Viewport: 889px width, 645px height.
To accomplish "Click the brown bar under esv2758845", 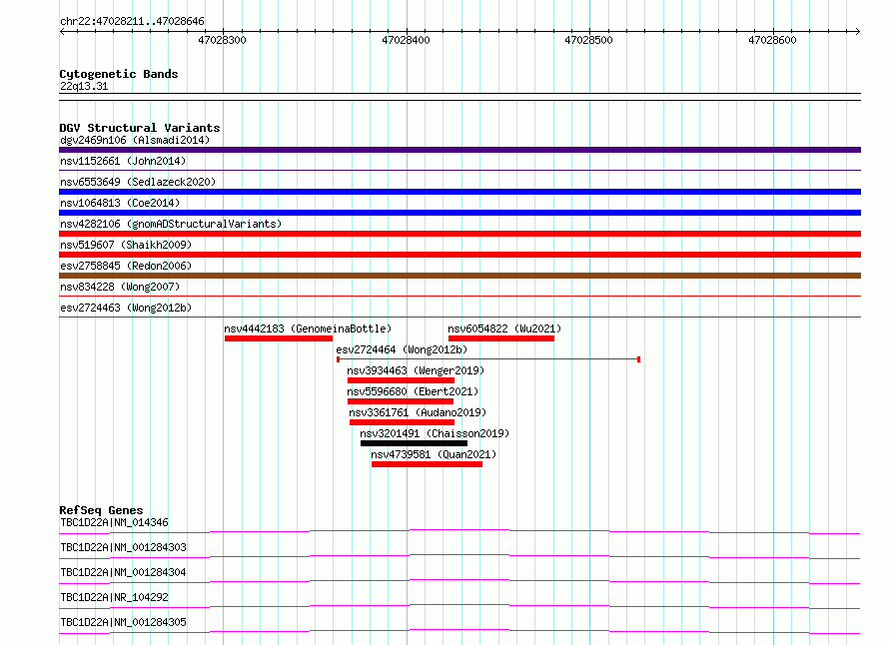I will pyautogui.click(x=459, y=276).
